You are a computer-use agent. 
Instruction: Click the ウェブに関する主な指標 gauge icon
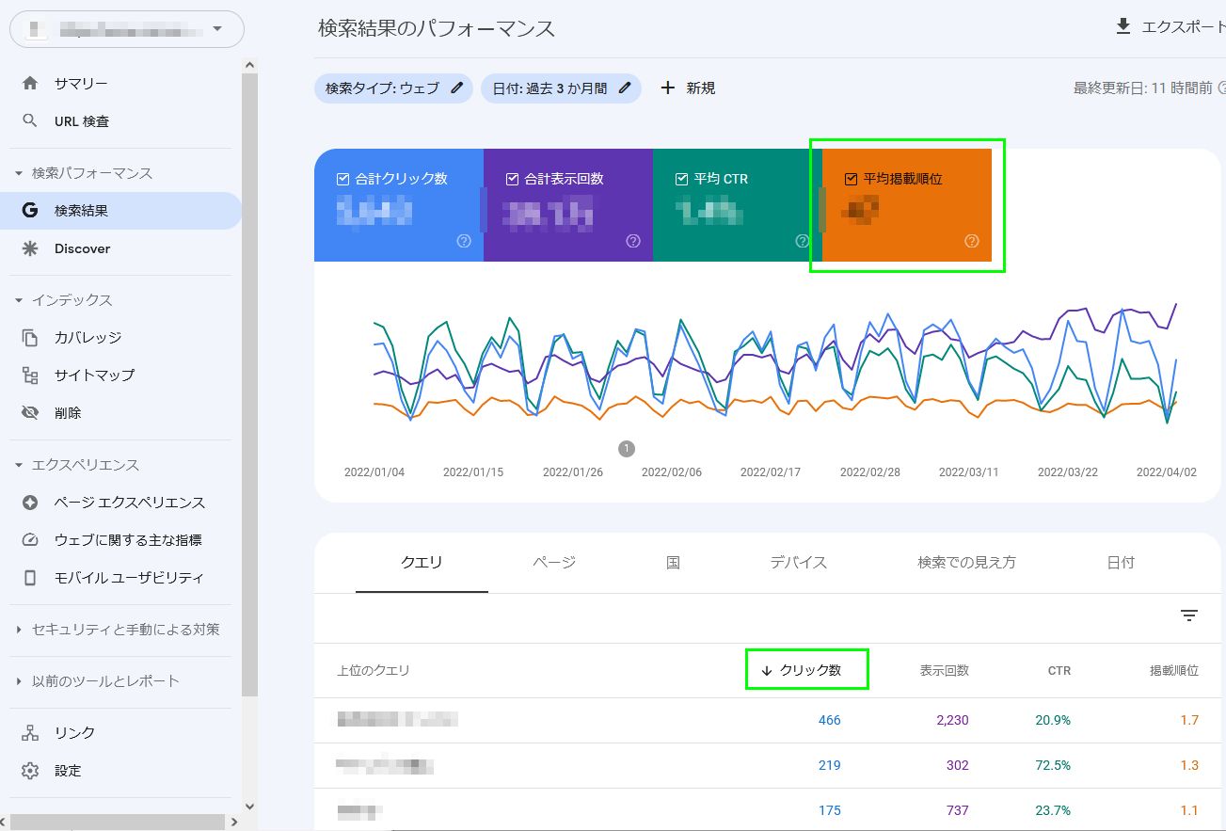[30, 540]
